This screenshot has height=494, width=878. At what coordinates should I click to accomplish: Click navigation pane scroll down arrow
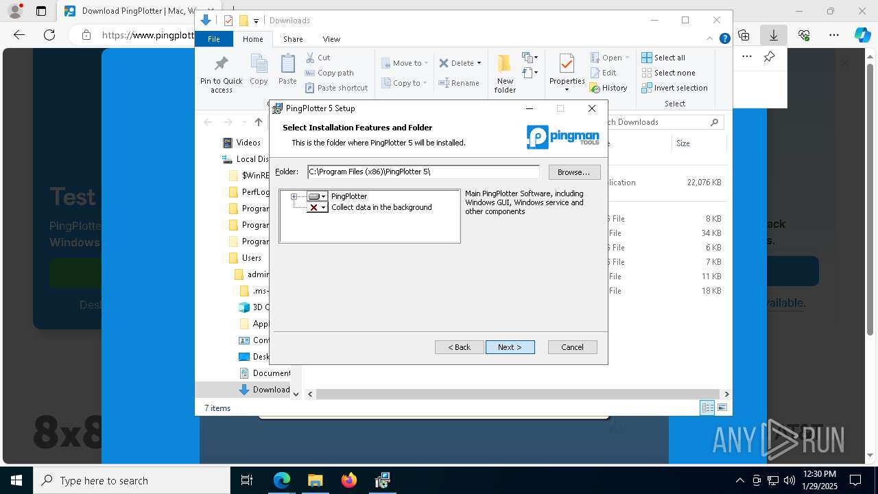[296, 394]
